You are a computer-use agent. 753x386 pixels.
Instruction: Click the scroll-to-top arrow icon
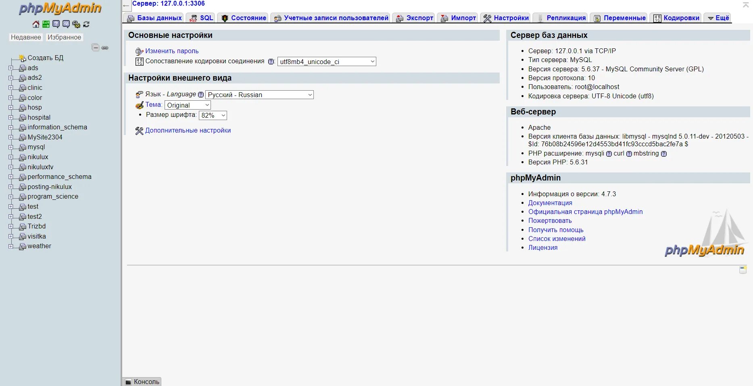[x=746, y=5]
